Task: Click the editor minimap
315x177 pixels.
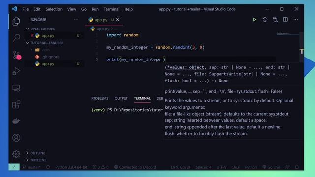Action: [x=287, y=34]
